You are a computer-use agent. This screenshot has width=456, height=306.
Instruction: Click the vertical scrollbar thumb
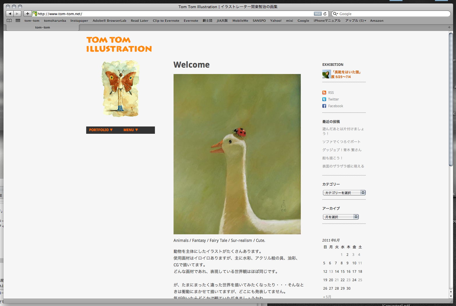tap(451, 100)
